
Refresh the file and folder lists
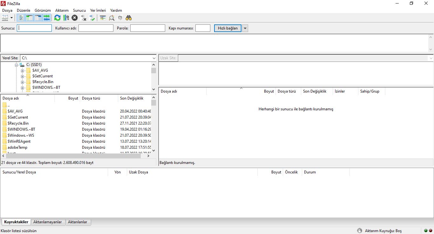point(57,18)
